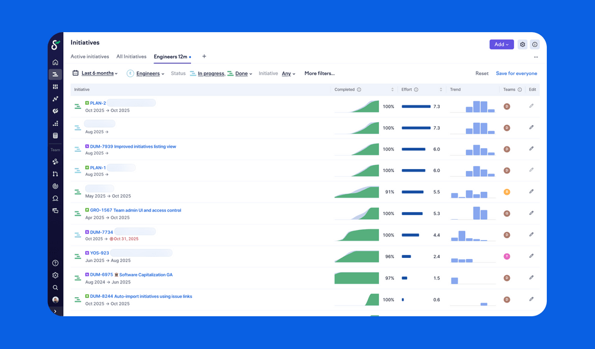Click the Reset button in the filter bar
Screen dimensions: 595x349
point(482,73)
